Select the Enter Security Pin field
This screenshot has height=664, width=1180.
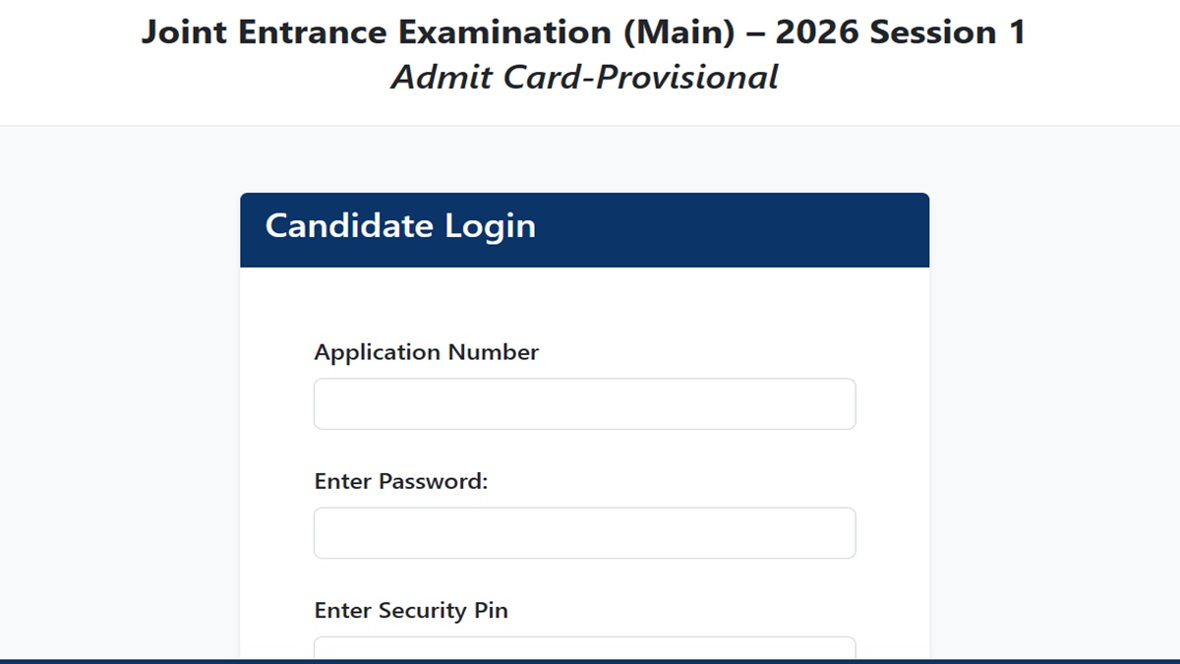tap(584, 648)
